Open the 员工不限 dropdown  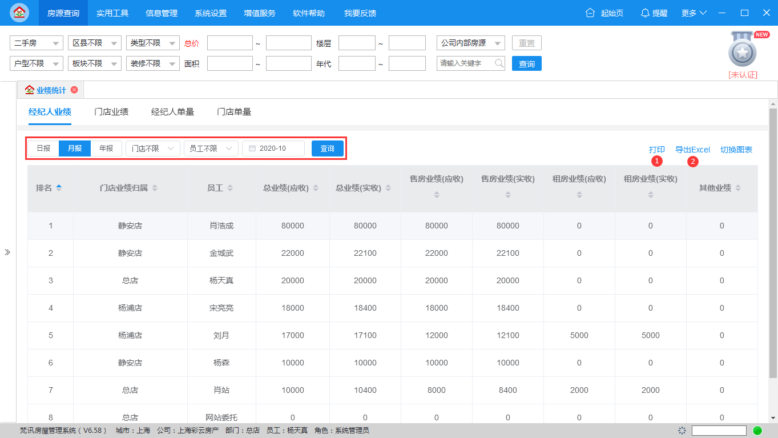[x=211, y=148]
